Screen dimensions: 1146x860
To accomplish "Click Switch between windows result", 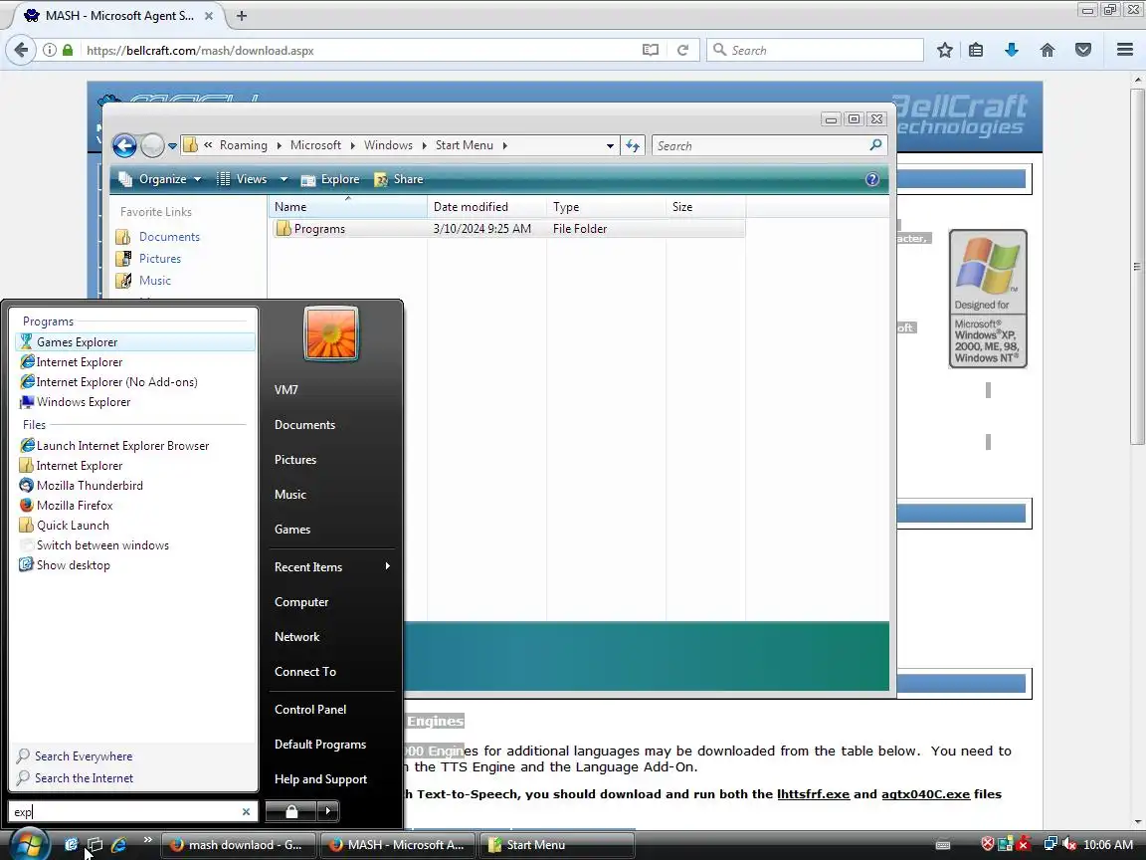I will (x=134, y=545).
